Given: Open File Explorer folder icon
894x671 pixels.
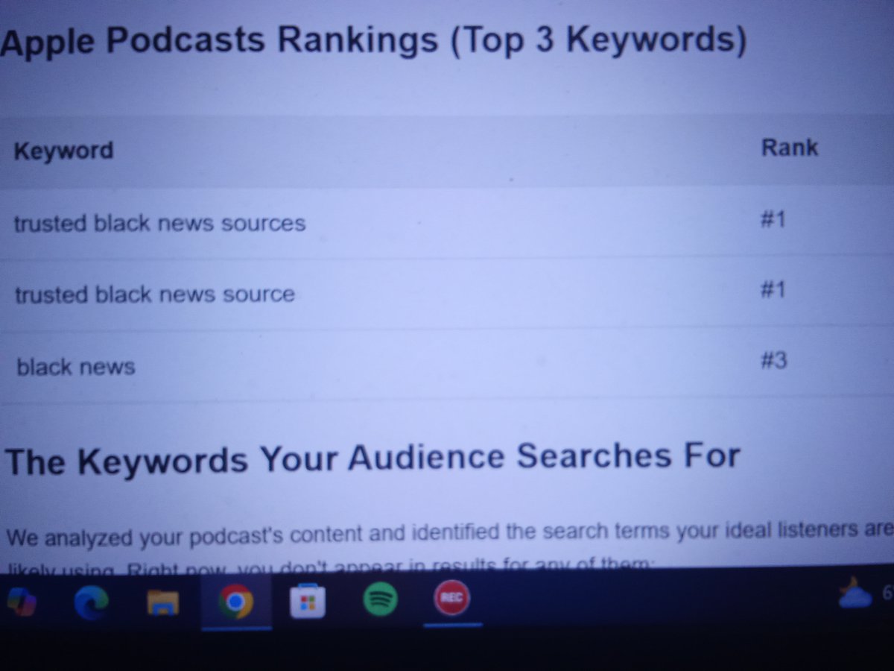Looking at the screenshot, I should coord(163,602).
